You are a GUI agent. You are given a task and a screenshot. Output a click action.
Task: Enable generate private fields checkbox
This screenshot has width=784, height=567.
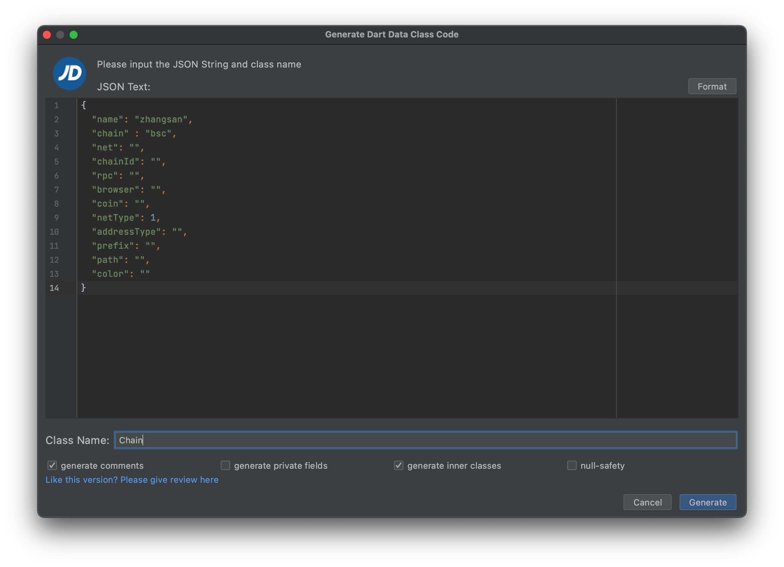tap(225, 465)
